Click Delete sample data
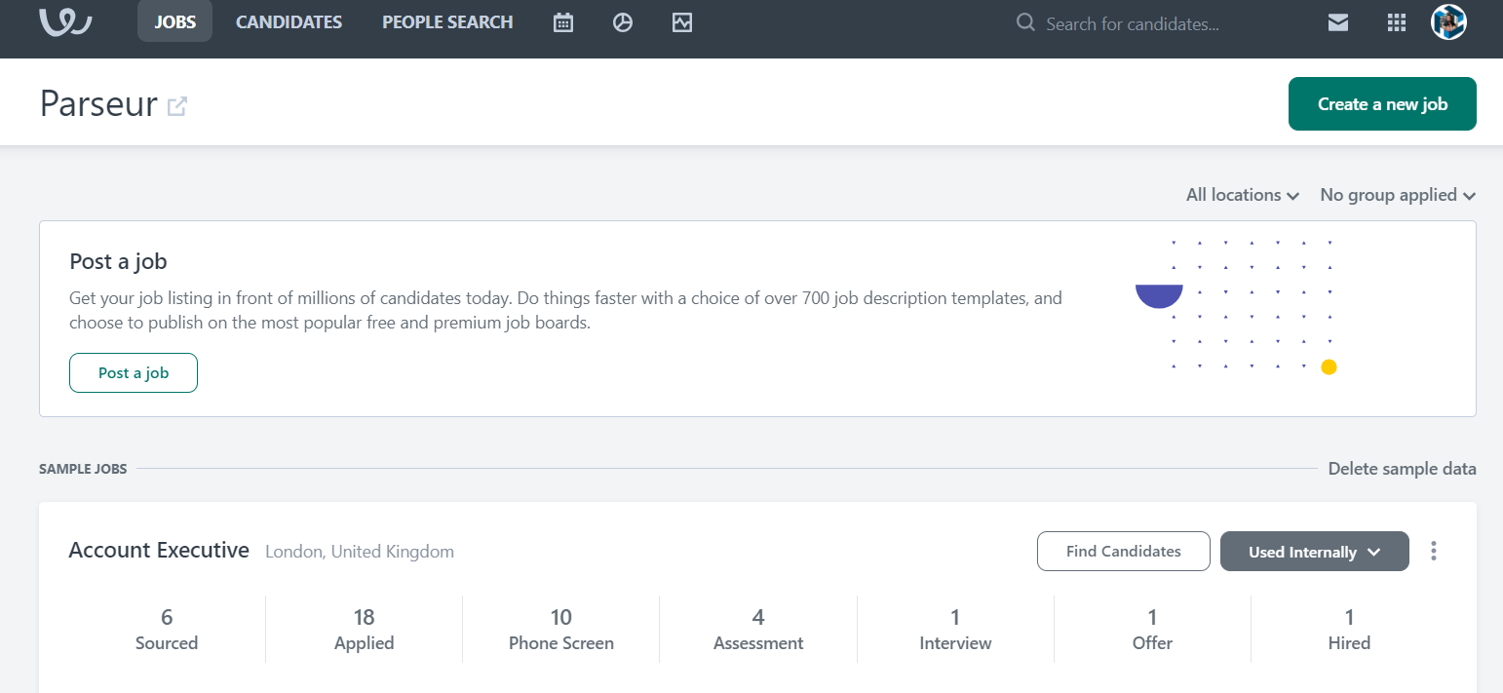1503x693 pixels. 1402,468
